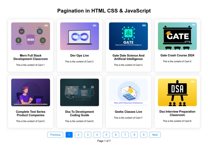The height and width of the screenshot is (156, 208).
Task: Click 'Gate Crash Course 2024' title
Action: 177,55
